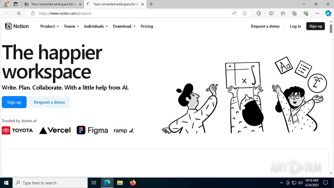Click the page vertical scrollbar thumb

(x=331, y=28)
